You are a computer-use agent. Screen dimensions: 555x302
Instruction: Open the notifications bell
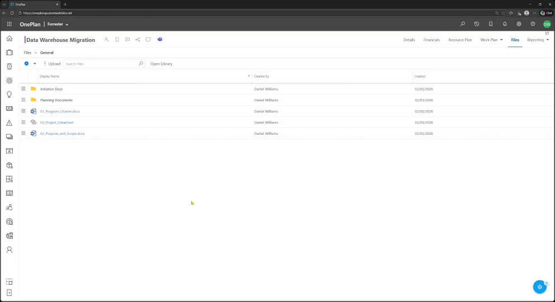point(505,24)
